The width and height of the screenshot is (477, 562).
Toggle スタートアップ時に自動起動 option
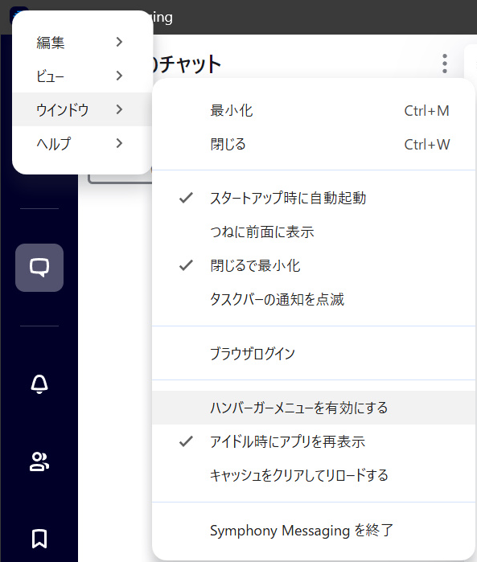315,198
